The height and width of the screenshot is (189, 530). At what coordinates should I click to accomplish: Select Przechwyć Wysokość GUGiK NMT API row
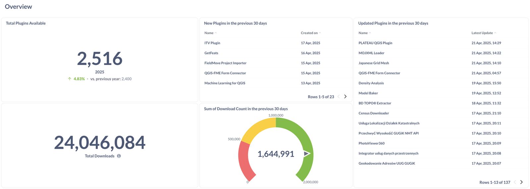441,133
